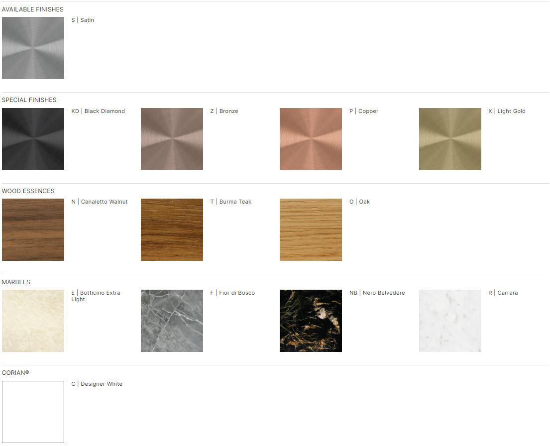
Task: Click the 'NB | Nero Belvedere' label
Action: [377, 293]
